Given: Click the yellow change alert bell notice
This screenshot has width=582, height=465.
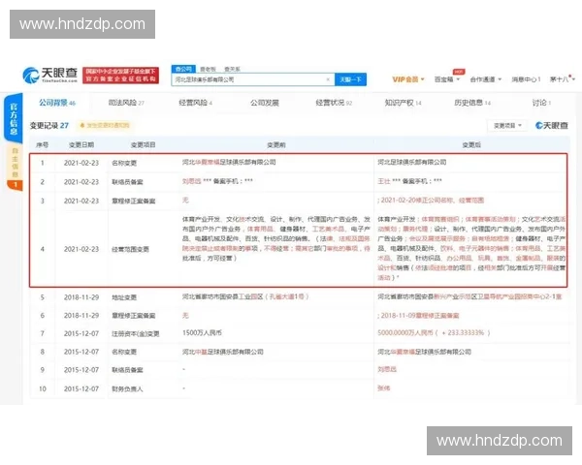Looking at the screenshot, I should (105, 126).
